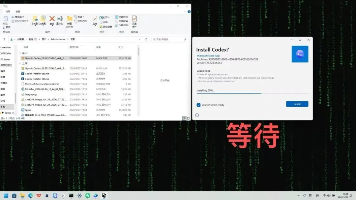Click 编辑 (Edit) in the 打开 group
Screen dimensions: 356x200
pyautogui.click(x=104, y=22)
